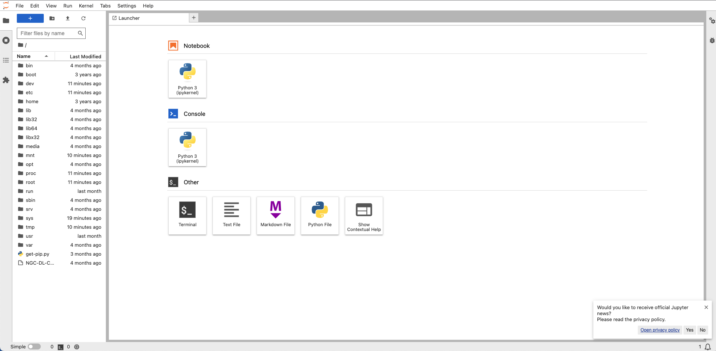Select the boot folder
This screenshot has height=351, width=716.
[59, 74]
